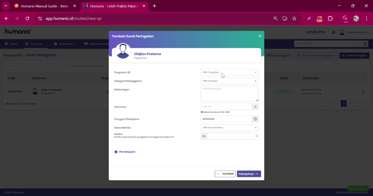Click the Kode column header
The width and height of the screenshot is (373, 196).
tap(12, 78)
